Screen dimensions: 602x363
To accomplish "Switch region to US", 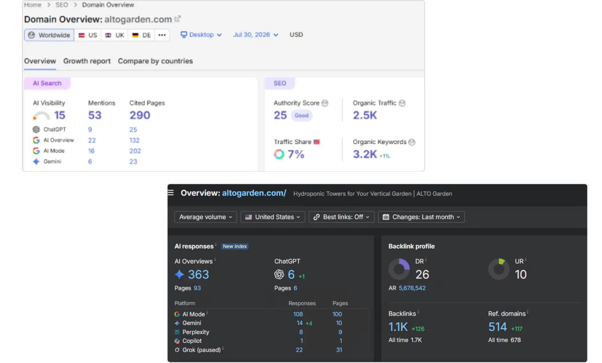I will [88, 35].
